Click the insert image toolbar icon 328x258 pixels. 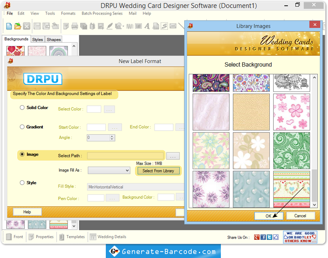tap(101, 26)
